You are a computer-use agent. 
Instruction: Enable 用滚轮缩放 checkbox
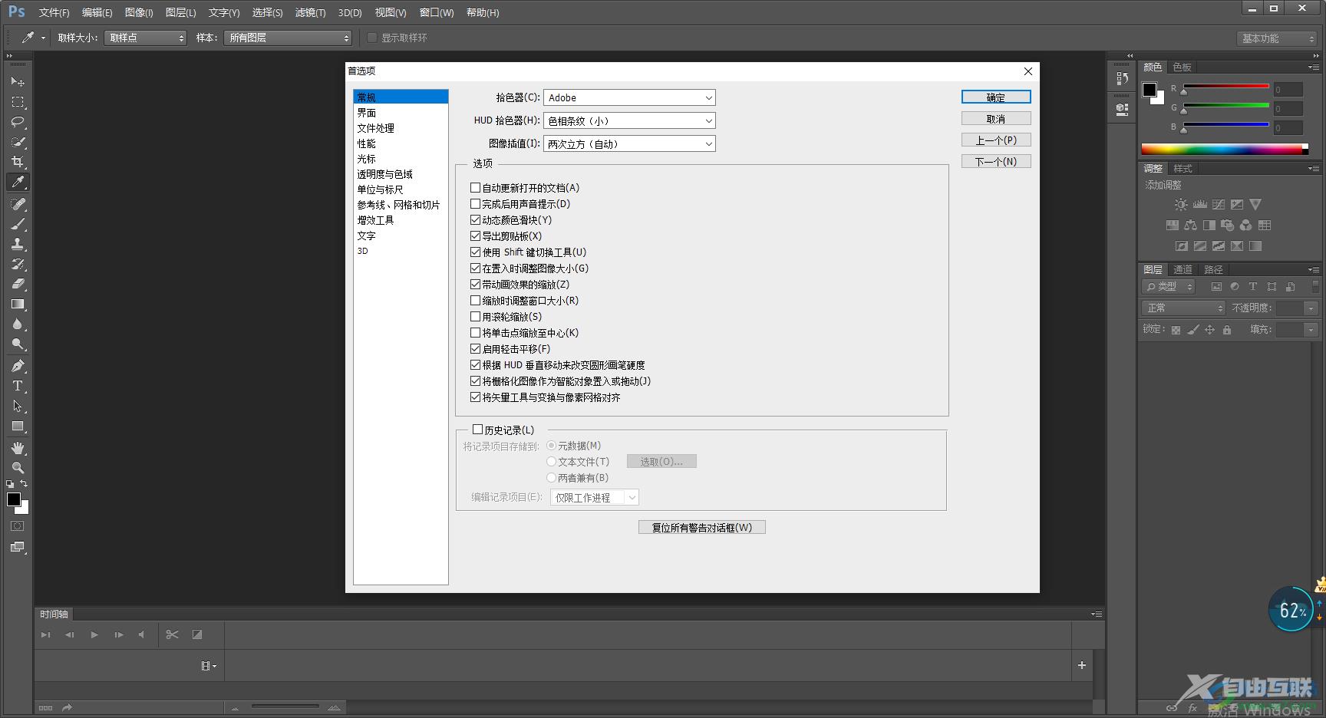[475, 316]
